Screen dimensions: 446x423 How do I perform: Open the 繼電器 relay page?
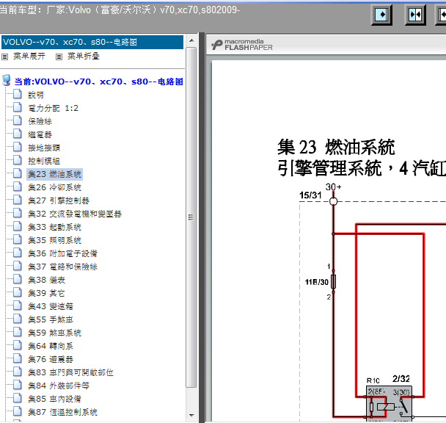[x=40, y=134]
